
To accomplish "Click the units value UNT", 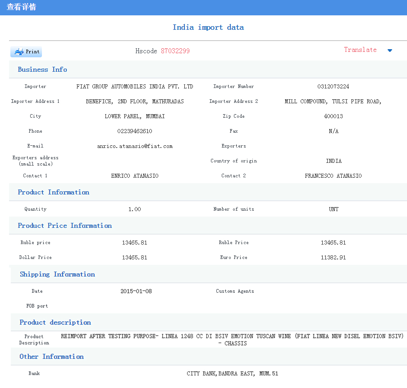I will [x=334, y=209].
